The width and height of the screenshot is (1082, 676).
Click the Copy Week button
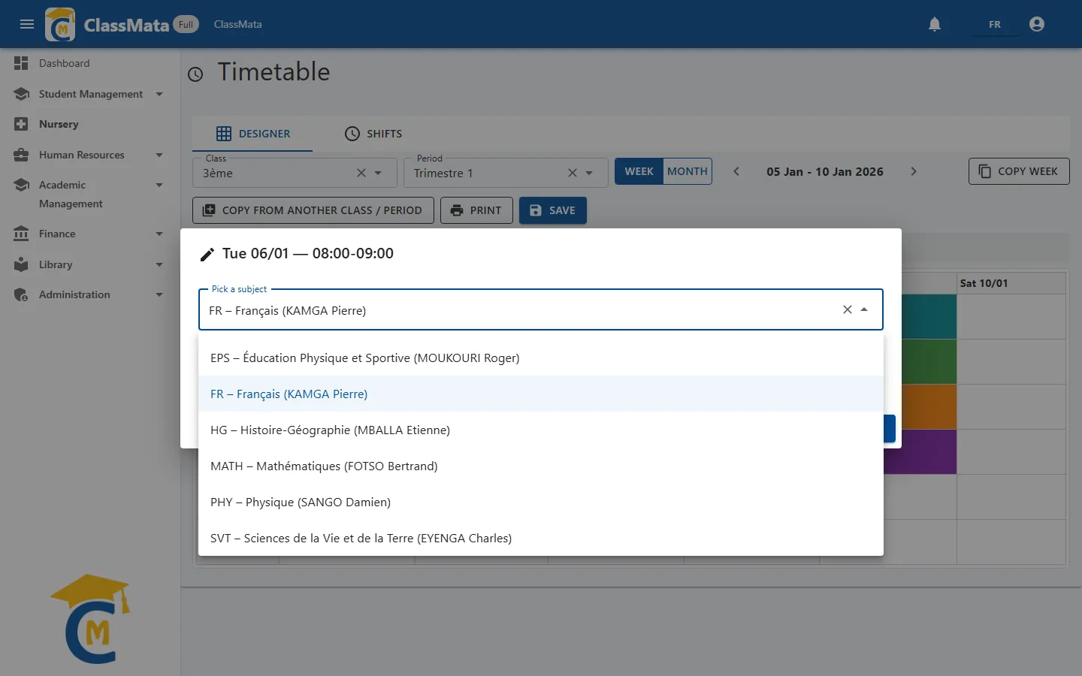click(1019, 171)
